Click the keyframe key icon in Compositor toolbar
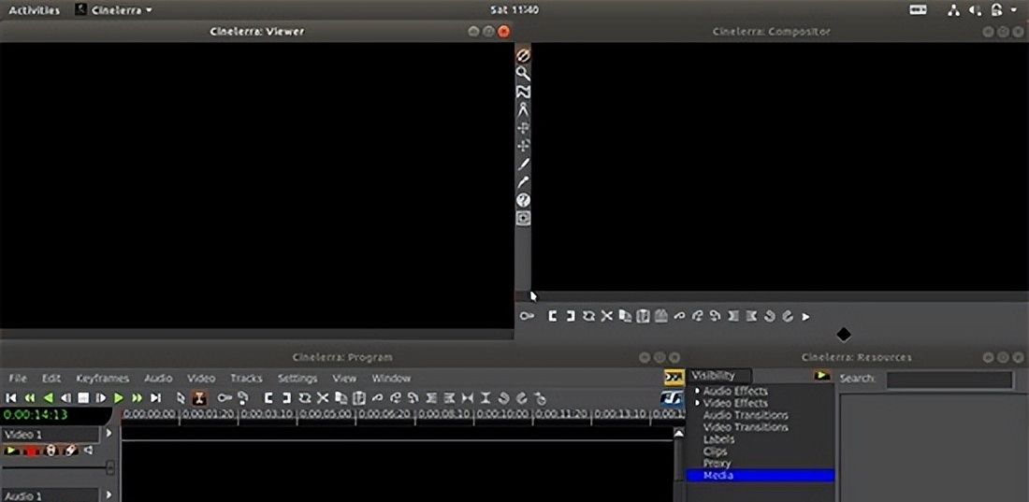 pyautogui.click(x=527, y=316)
